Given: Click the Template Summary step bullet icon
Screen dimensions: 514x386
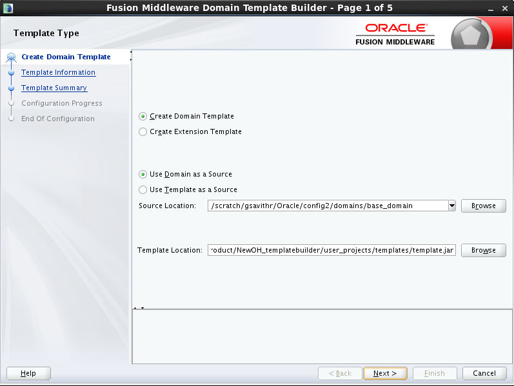Looking at the screenshot, I should coord(12,88).
